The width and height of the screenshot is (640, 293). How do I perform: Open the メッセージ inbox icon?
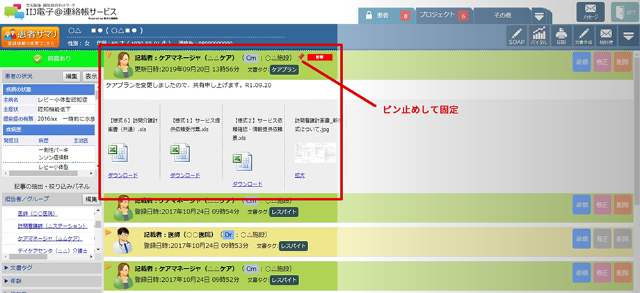590,12
